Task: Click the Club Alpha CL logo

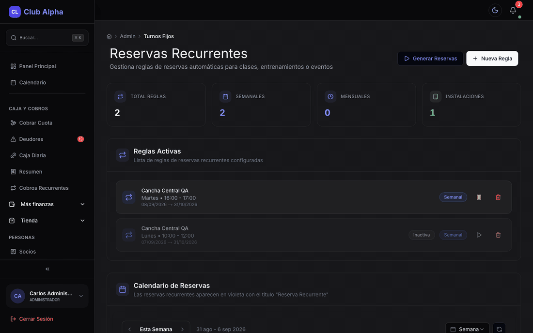Action: (x=15, y=12)
